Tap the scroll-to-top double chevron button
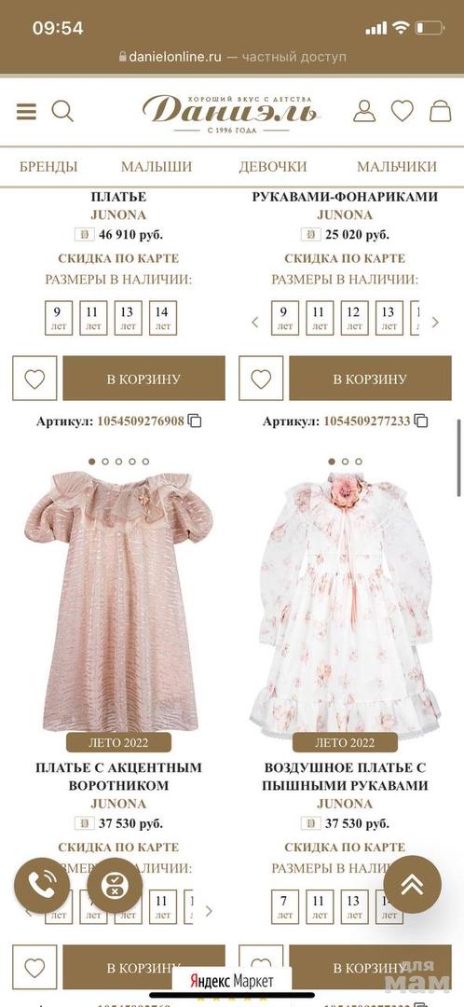This screenshot has width=464, height=1007. pos(413,885)
